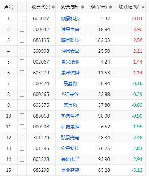Check the box for 688290 景业智能
The width and height of the screenshot is (149, 178).
pyautogui.click(x=22, y=170)
